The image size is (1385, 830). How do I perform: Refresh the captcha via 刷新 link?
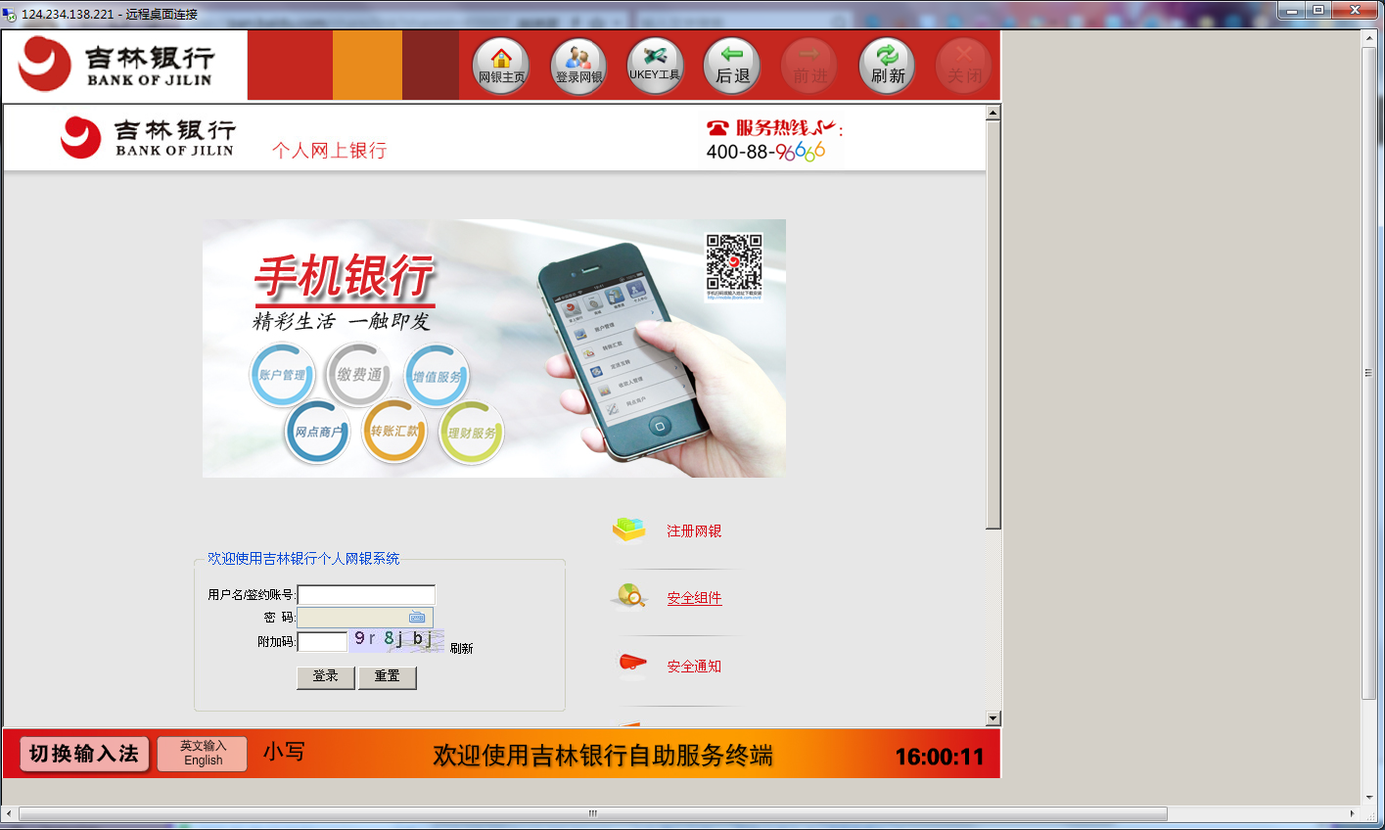(461, 648)
